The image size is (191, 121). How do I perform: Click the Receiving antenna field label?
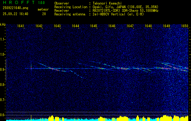[x=70, y=14]
